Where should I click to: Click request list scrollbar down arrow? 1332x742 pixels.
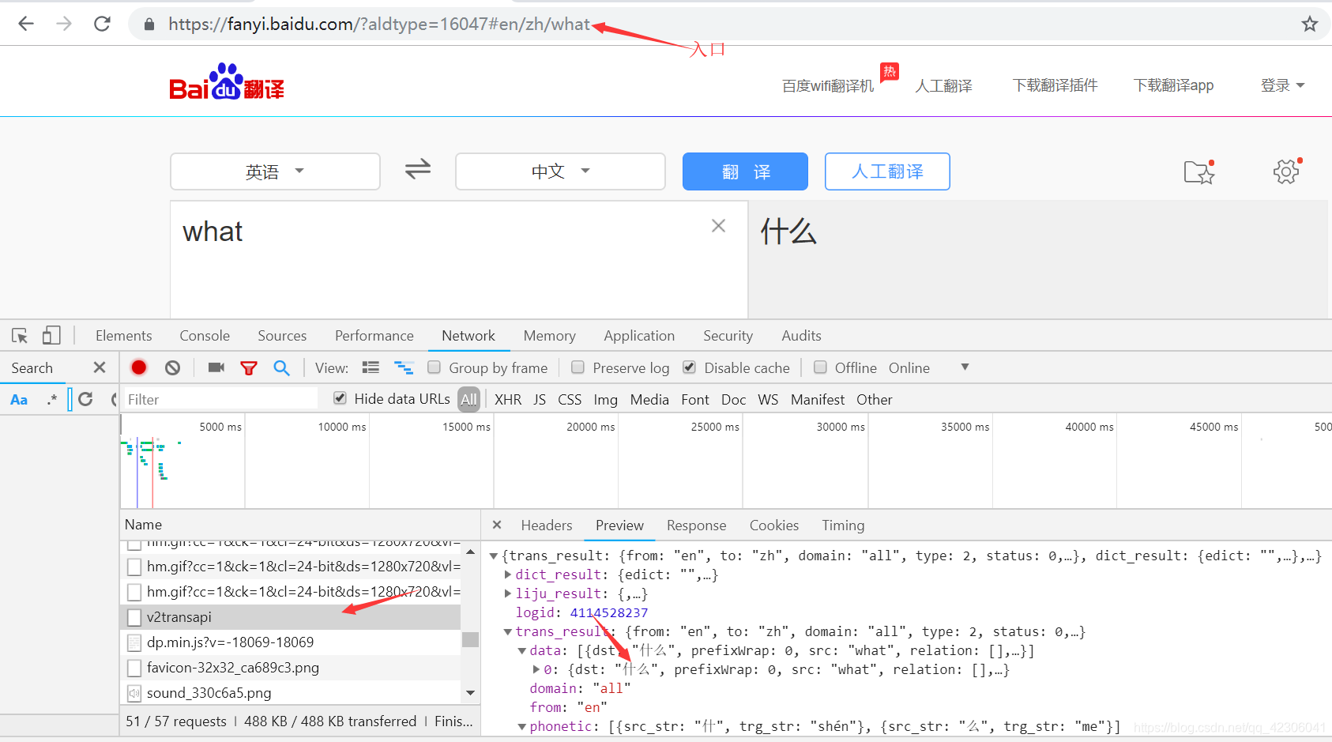(470, 693)
